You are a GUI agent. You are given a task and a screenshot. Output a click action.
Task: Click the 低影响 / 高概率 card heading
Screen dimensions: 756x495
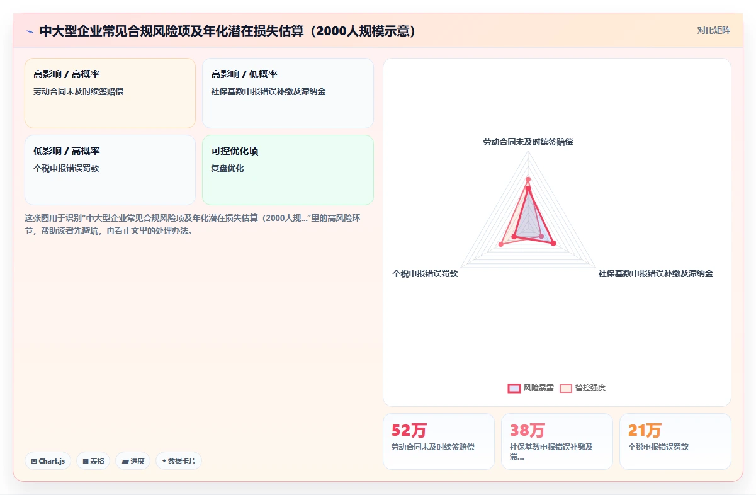pyautogui.click(x=67, y=151)
